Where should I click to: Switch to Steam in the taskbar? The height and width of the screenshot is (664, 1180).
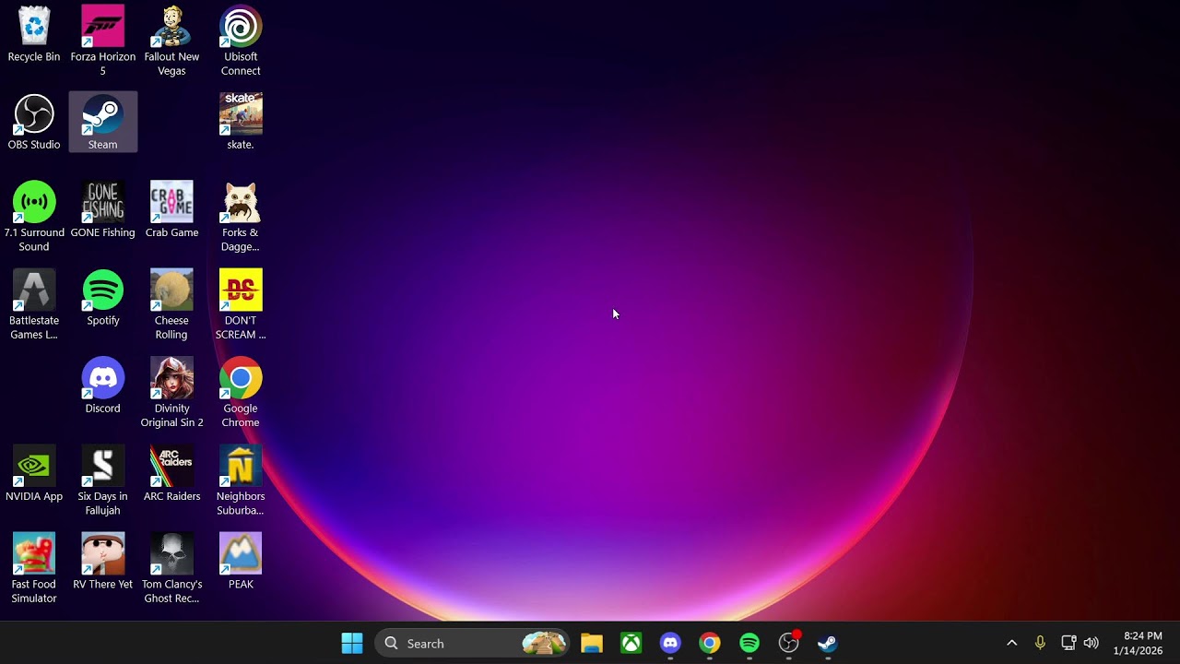click(x=828, y=643)
